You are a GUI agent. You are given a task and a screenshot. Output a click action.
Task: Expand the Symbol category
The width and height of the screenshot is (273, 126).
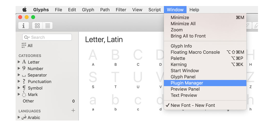19,88
